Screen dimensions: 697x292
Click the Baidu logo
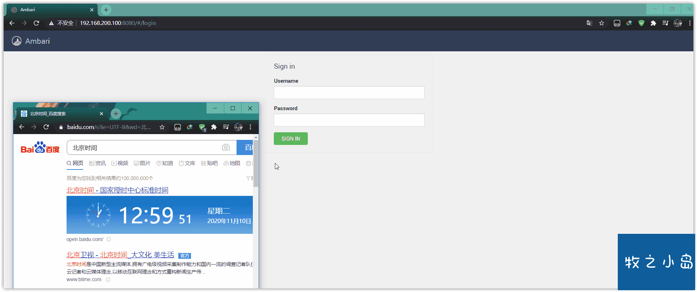40,147
